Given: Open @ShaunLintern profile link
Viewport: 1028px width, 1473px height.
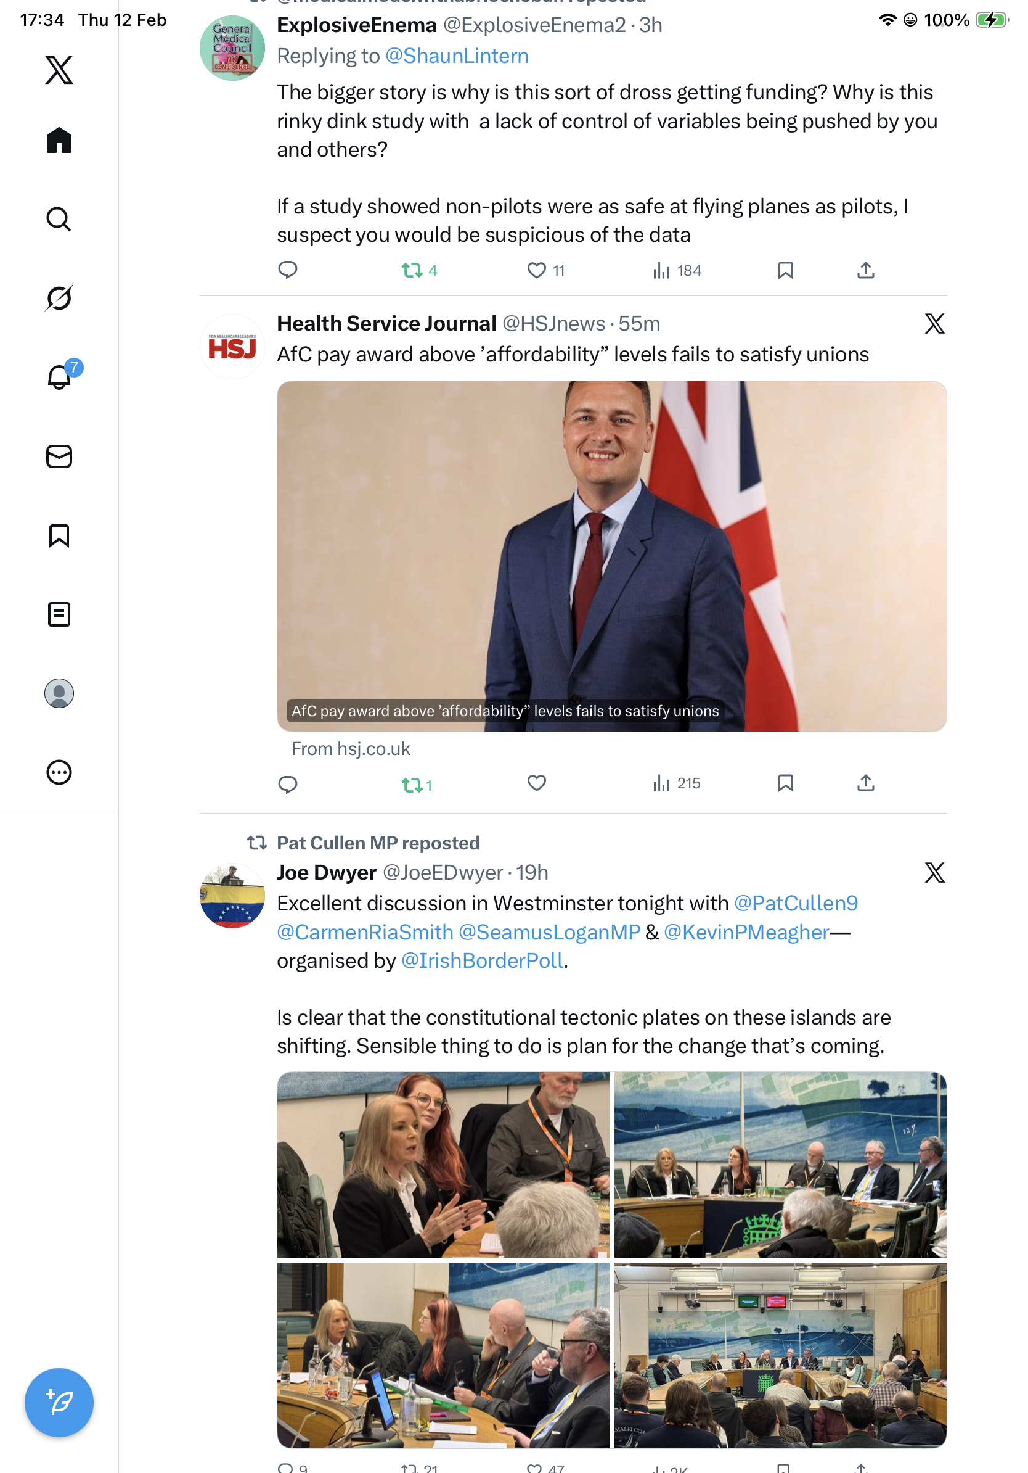Looking at the screenshot, I should [x=456, y=56].
